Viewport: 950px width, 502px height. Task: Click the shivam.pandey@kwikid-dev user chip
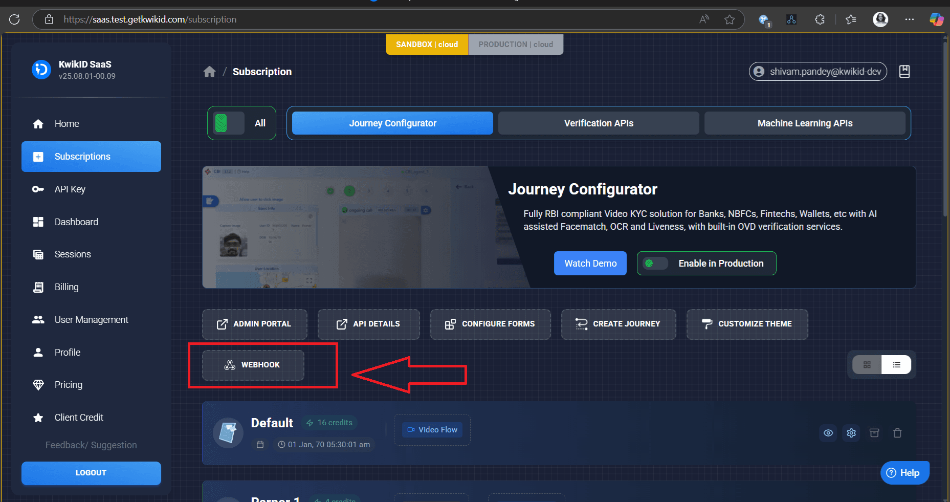click(818, 72)
